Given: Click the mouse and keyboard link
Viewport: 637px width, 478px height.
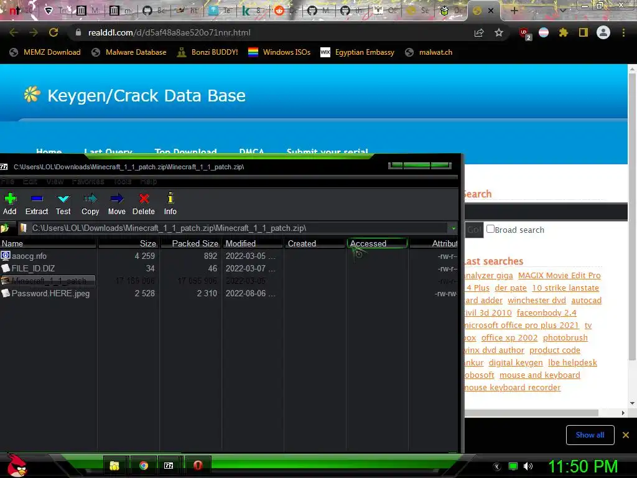Looking at the screenshot, I should tap(539, 375).
